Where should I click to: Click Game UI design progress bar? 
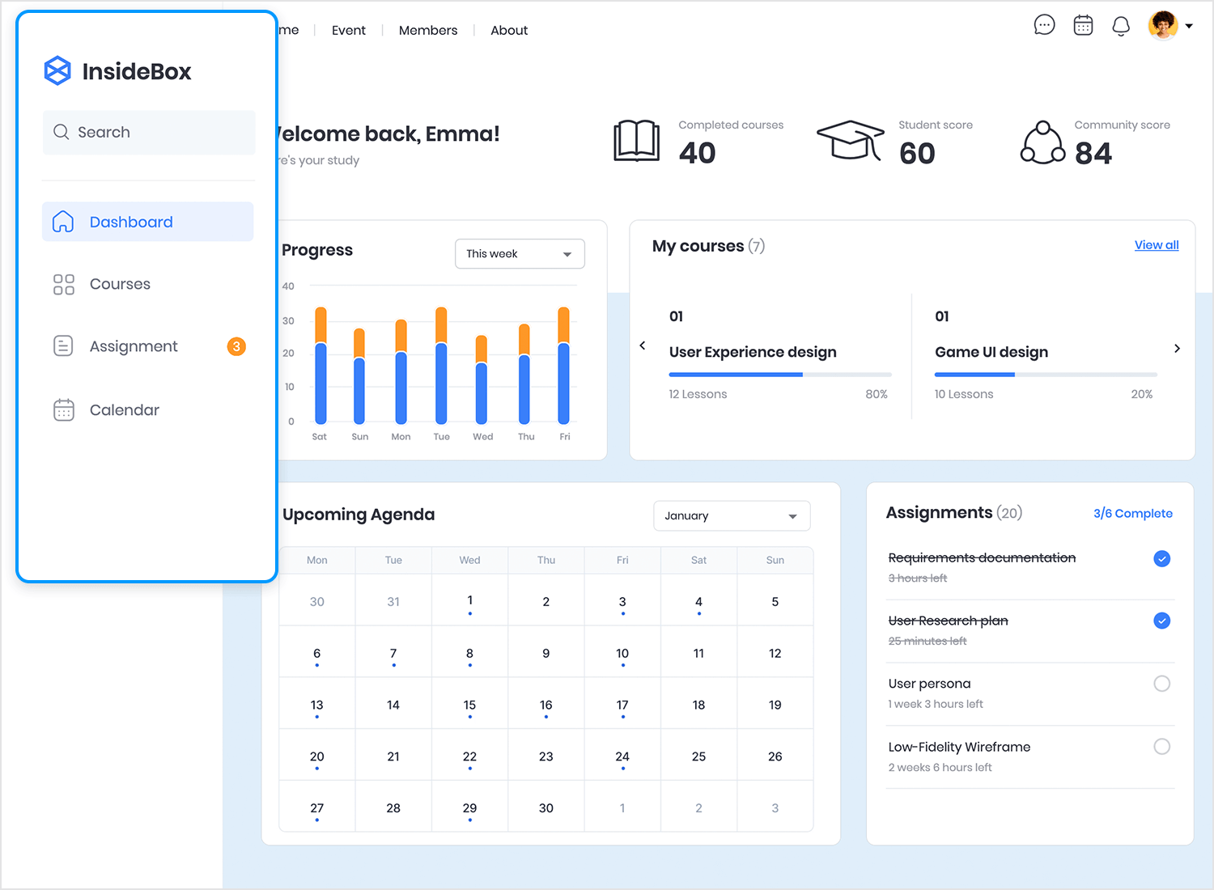pos(1046,375)
